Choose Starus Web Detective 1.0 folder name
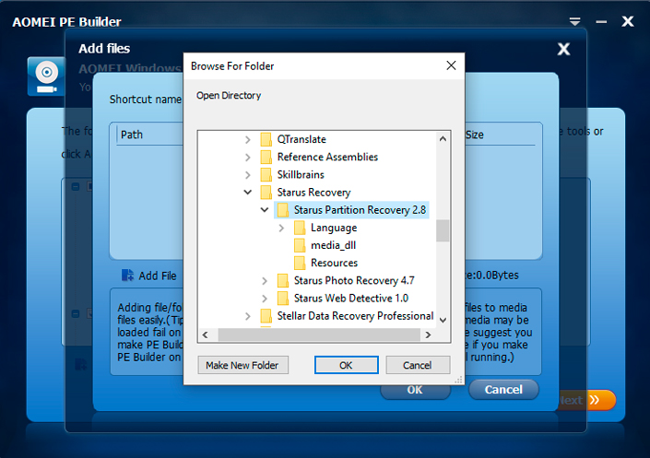Image resolution: width=650 pixels, height=458 pixels. [x=351, y=298]
